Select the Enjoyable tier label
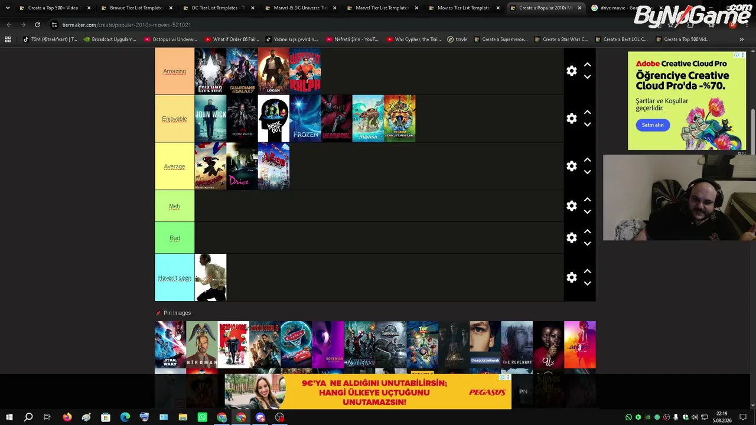This screenshot has width=756, height=425. click(174, 119)
